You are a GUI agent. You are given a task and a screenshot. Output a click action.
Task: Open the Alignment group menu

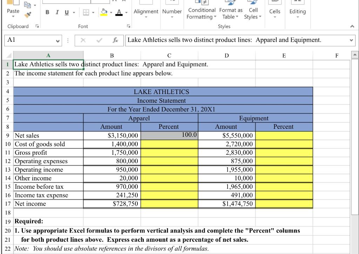pyautogui.click(x=146, y=13)
